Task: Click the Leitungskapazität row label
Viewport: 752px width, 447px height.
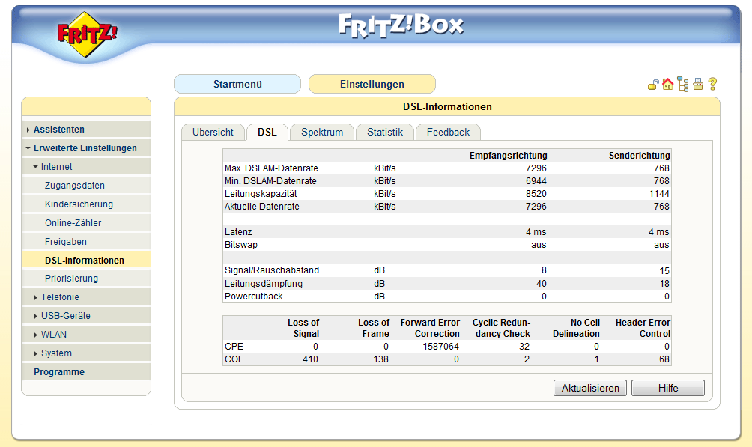Action: coord(261,194)
